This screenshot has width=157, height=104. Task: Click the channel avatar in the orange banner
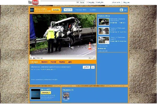[32, 10]
